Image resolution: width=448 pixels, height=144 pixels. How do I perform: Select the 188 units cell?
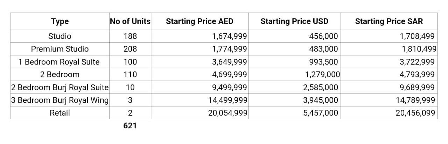click(130, 36)
